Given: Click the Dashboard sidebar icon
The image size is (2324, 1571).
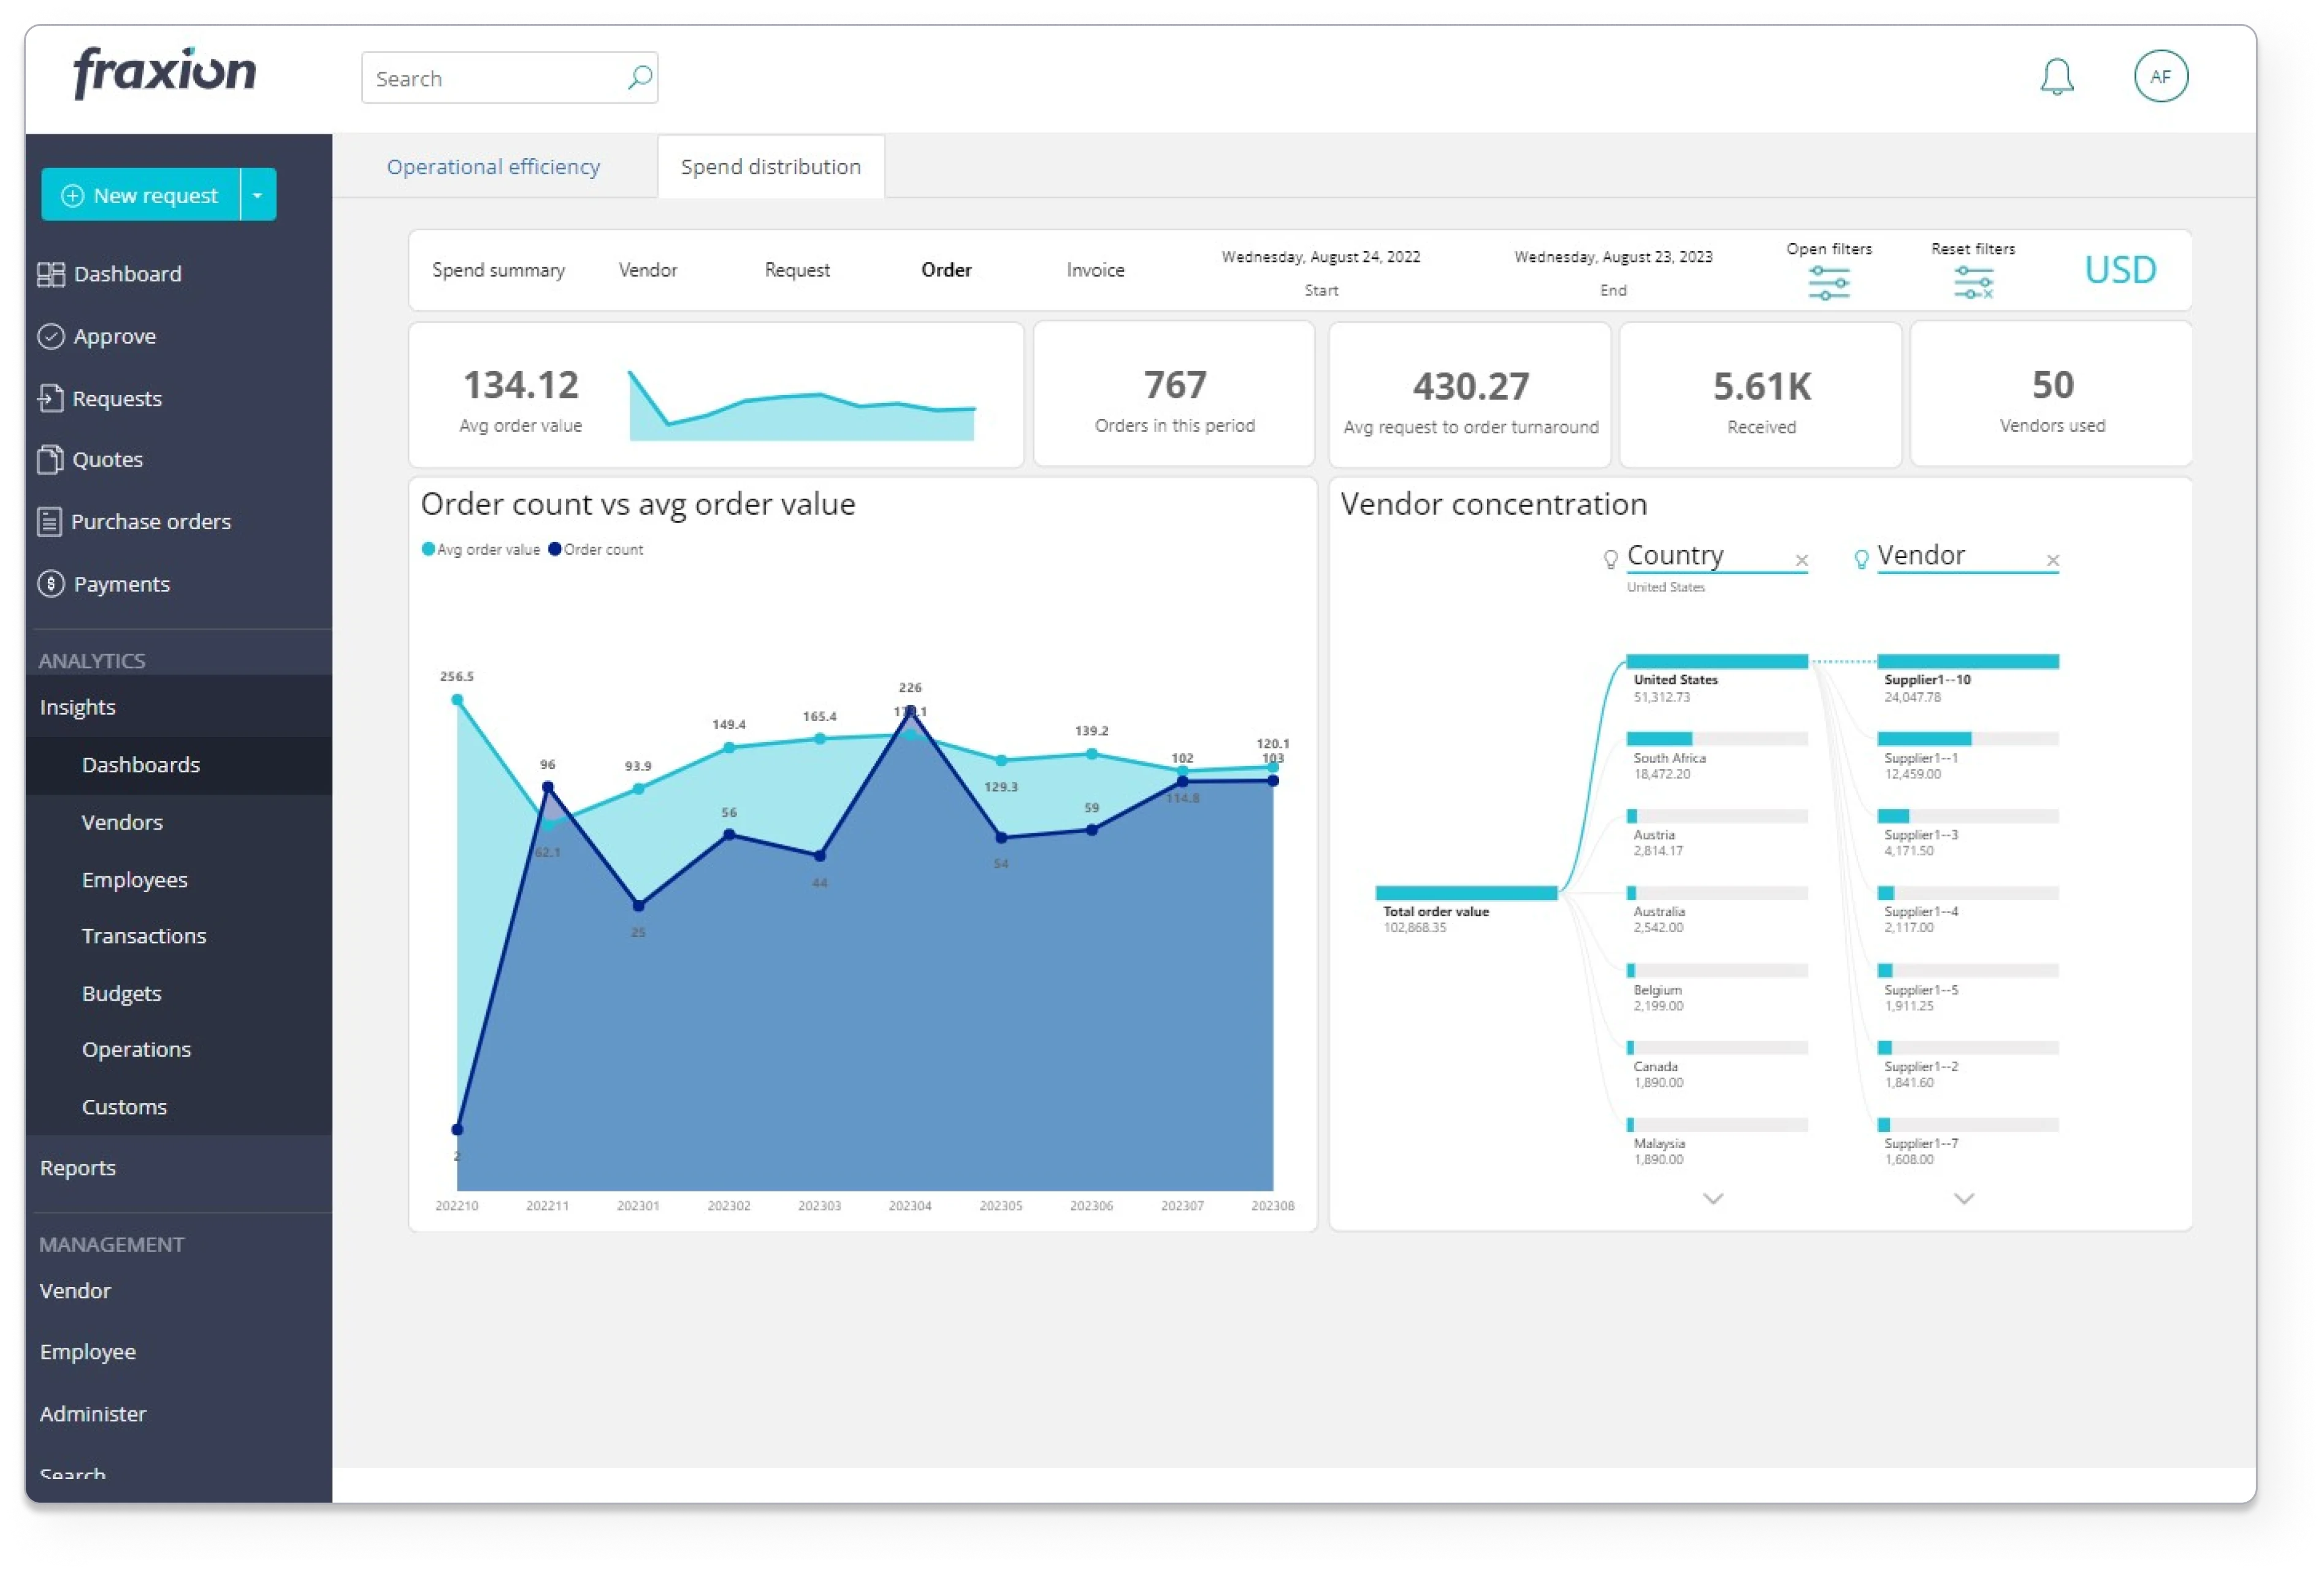Looking at the screenshot, I should [51, 274].
